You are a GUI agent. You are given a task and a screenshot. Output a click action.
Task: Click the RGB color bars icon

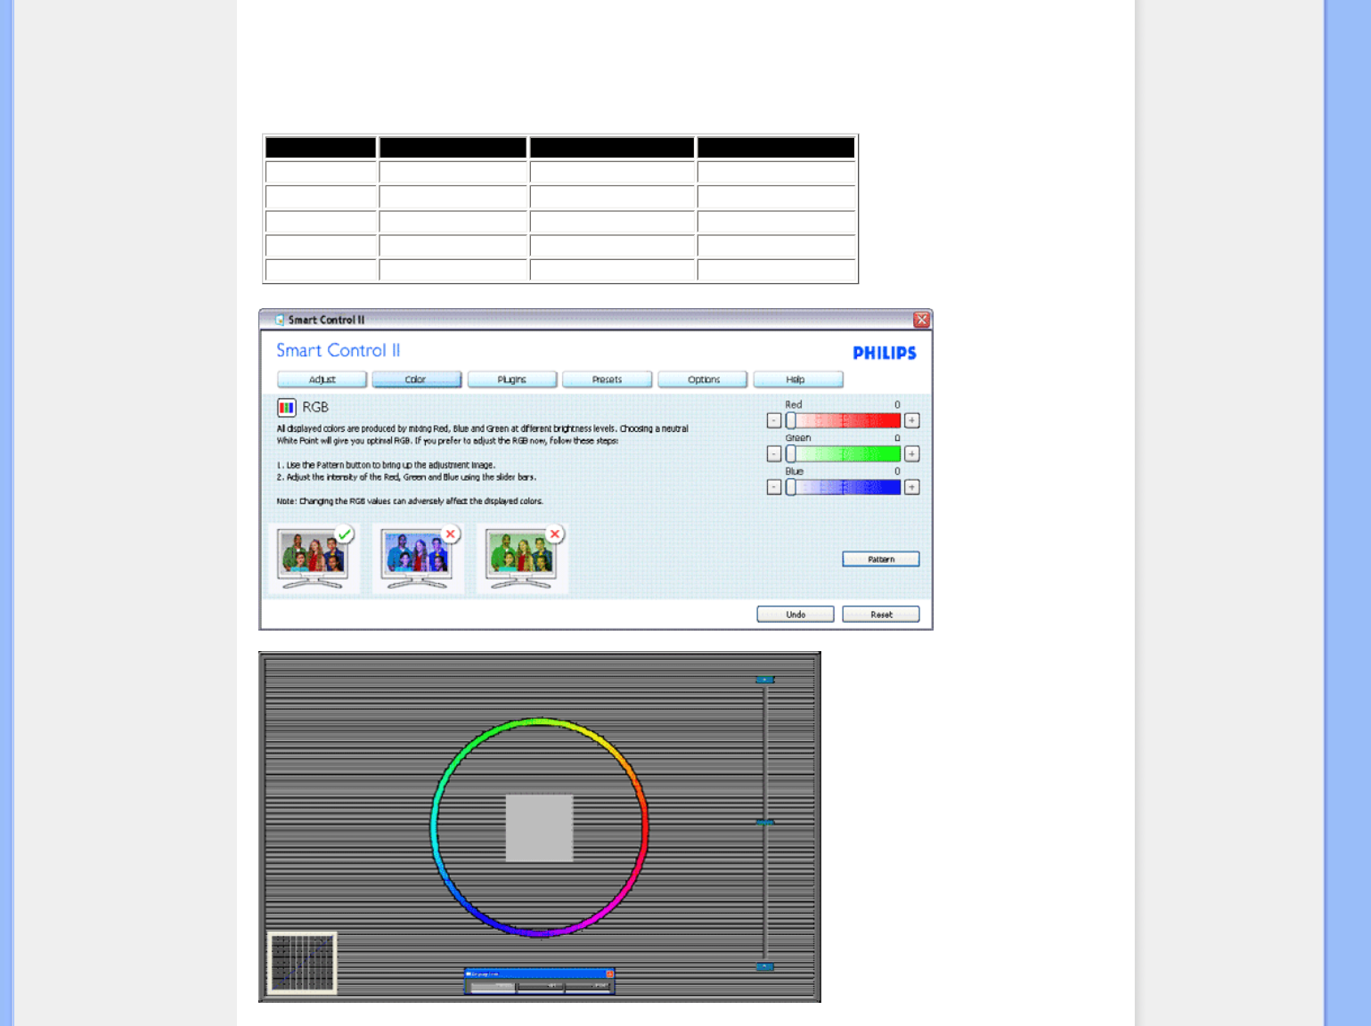[286, 408]
